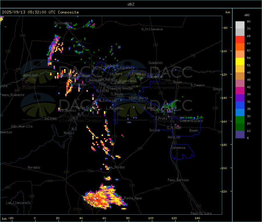Click the Paso_Barroso label
This screenshot has width=262, height=222.
click(178, 180)
